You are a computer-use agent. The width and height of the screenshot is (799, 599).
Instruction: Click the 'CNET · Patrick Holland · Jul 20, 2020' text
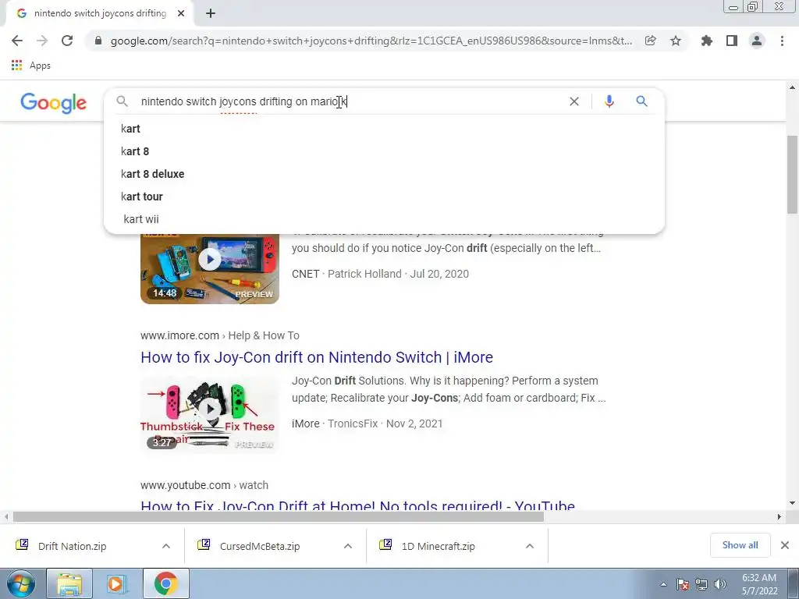coord(380,274)
